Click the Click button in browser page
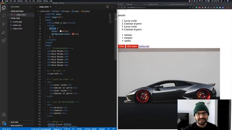Viewport: 232px width, 130px height. click(121, 47)
